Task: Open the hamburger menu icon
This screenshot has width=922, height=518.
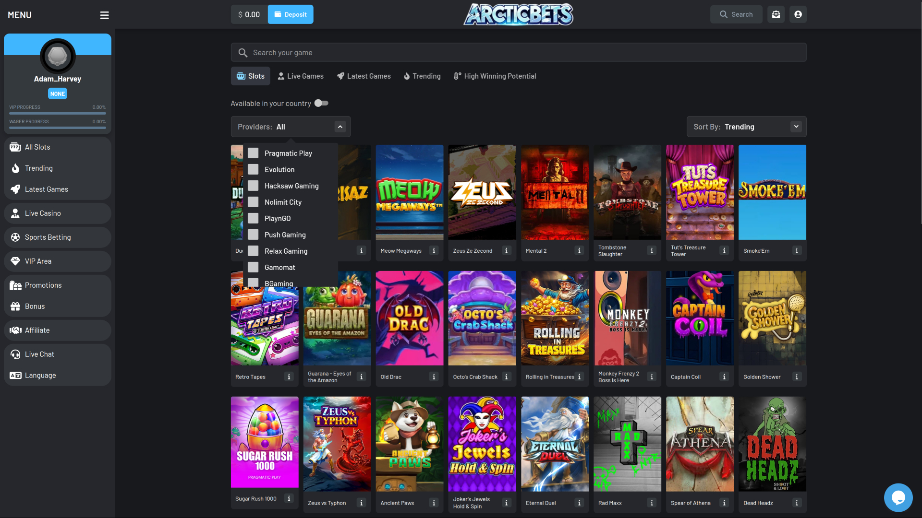Action: 104,15
